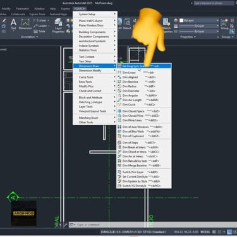The image size is (237, 237).
Task: Click the Dimension tool icon
Action: [25, 24]
